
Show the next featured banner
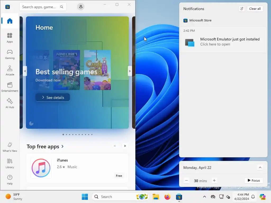130,71
